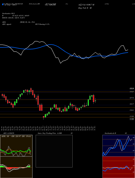Click the 'Day Vol: 0 M' label
Viewport: 135px width, 178px height.
coord(85,8)
